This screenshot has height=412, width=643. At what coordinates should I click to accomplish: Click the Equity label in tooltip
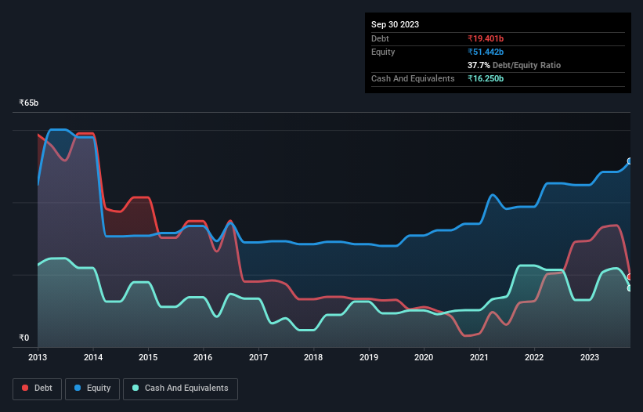(x=383, y=52)
